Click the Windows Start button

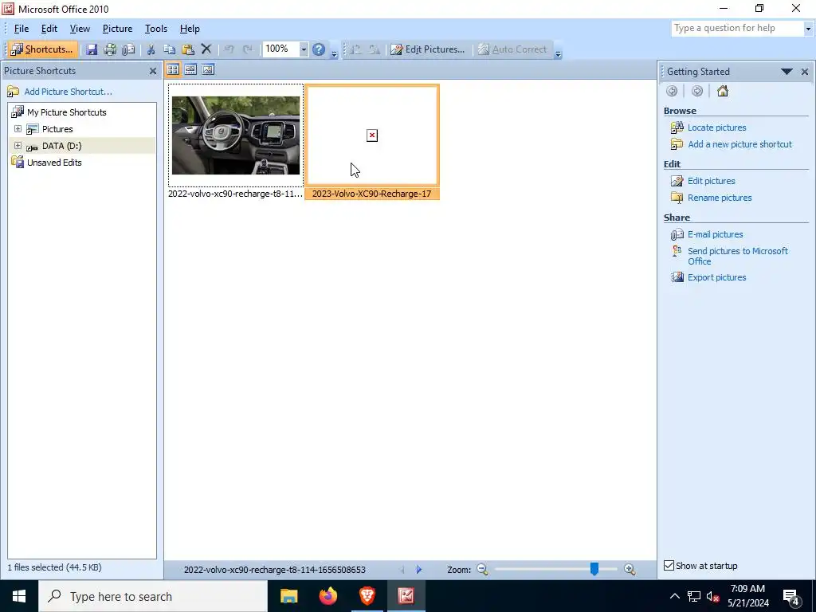coord(19,596)
